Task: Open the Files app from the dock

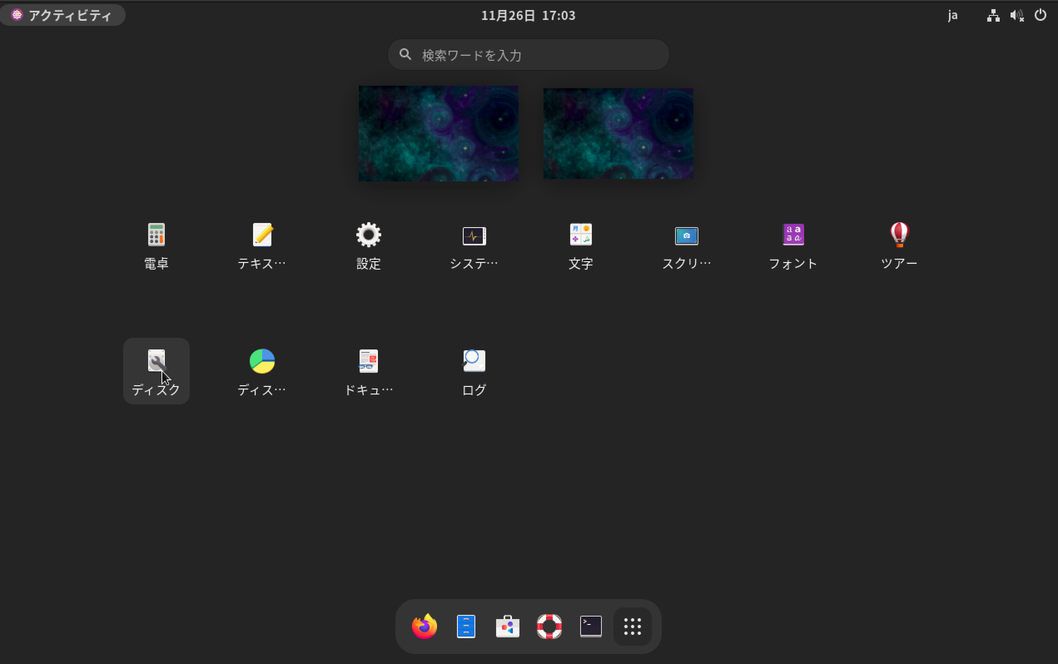Action: (x=465, y=626)
